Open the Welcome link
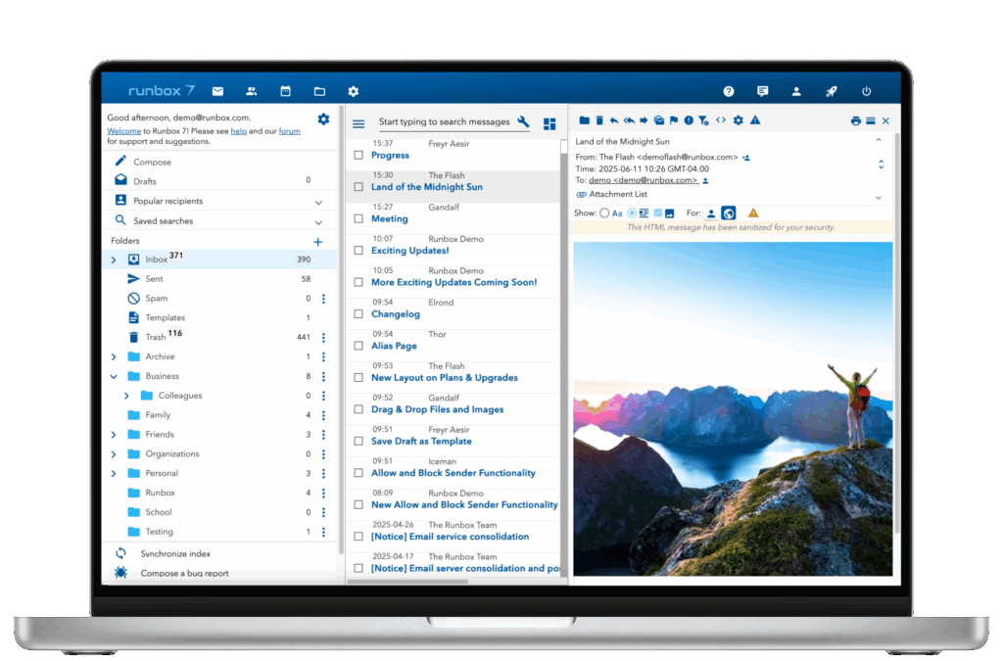 [x=124, y=131]
